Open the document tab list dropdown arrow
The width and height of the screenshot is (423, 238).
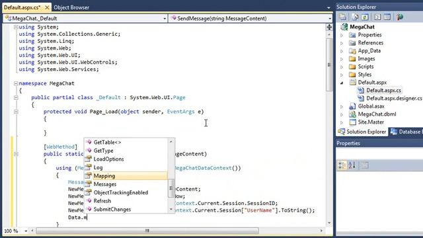pos(328,7)
